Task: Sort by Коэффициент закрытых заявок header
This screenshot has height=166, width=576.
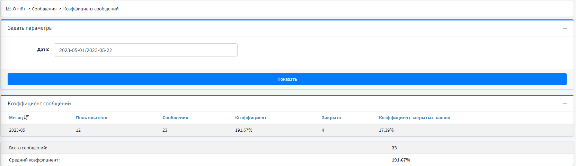Action: [x=414, y=118]
